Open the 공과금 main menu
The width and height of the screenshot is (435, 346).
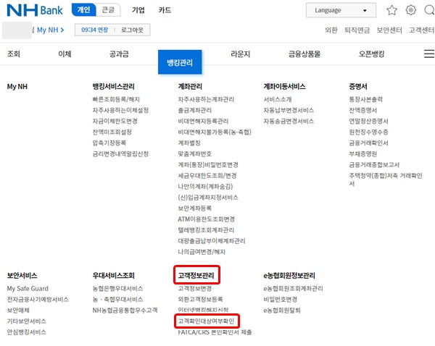[x=119, y=54]
